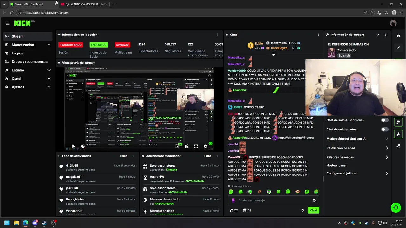The image size is (406, 228).
Task: Click Hostear canal option
Action: point(336,165)
